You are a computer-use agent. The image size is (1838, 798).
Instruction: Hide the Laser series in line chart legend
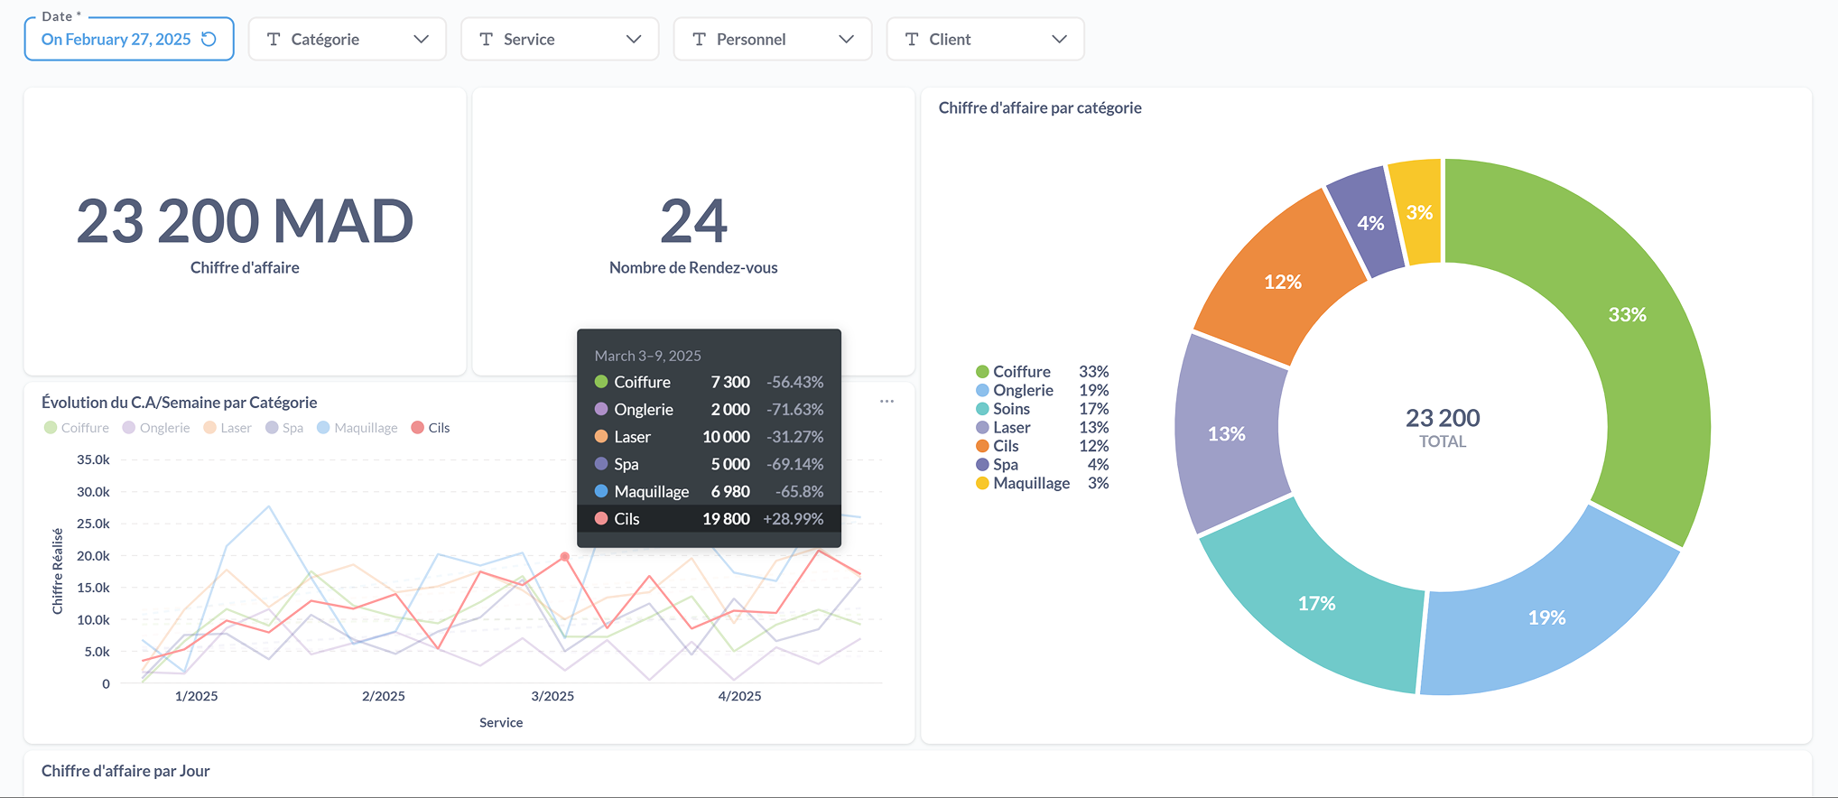point(227,428)
